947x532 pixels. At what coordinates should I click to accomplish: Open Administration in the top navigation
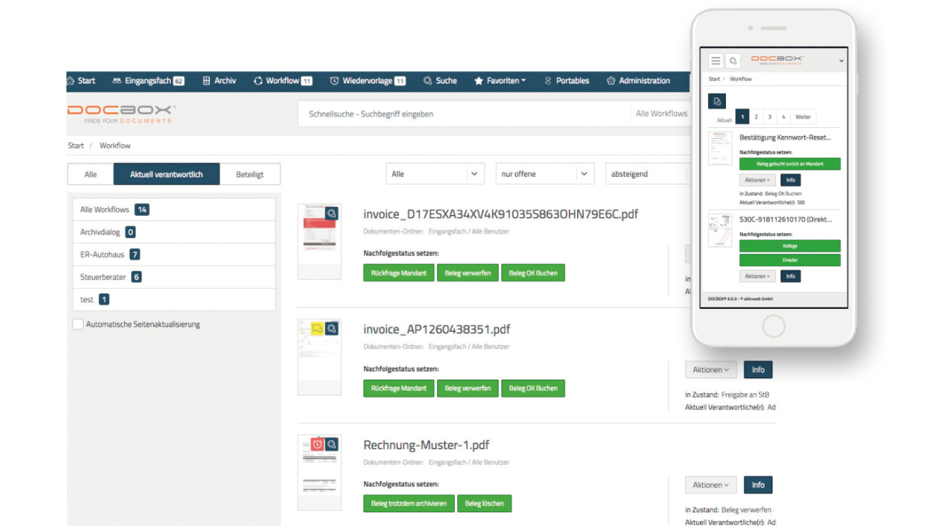(638, 81)
